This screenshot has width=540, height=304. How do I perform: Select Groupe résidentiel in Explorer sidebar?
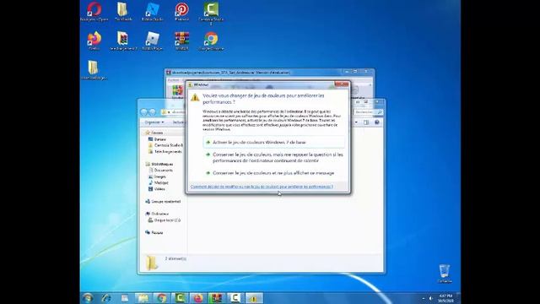click(x=163, y=201)
